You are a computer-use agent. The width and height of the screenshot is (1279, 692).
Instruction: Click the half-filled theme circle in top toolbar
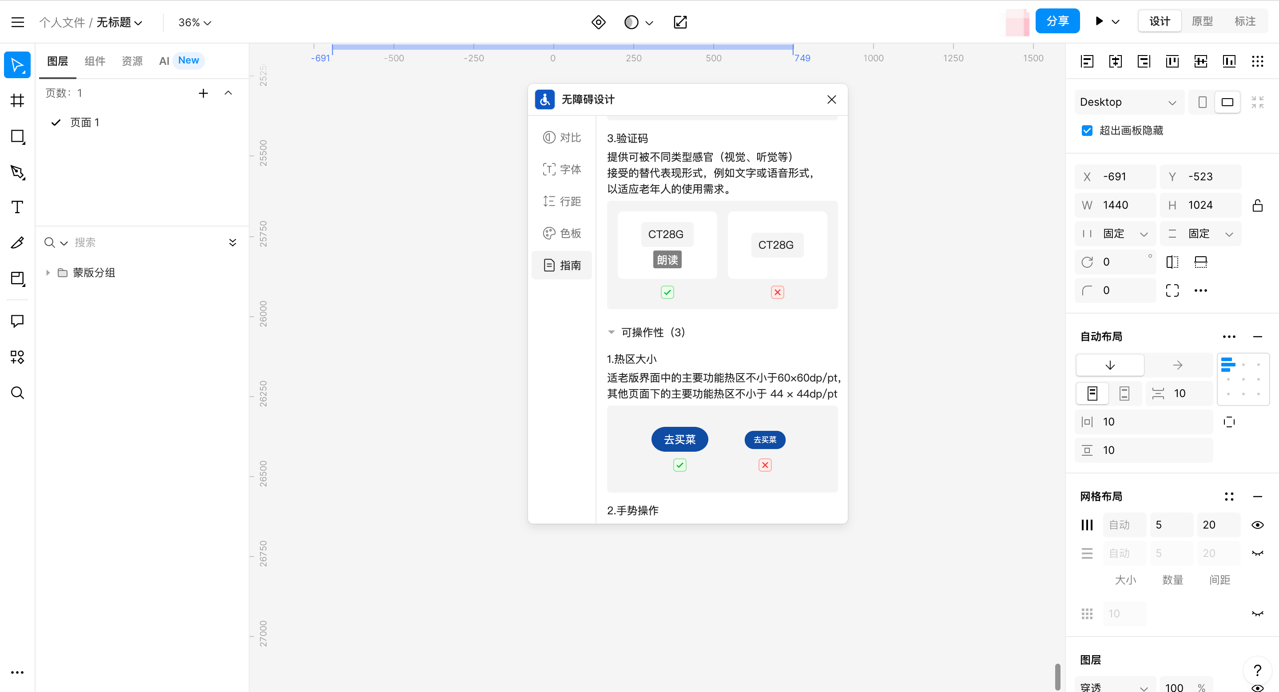631,22
